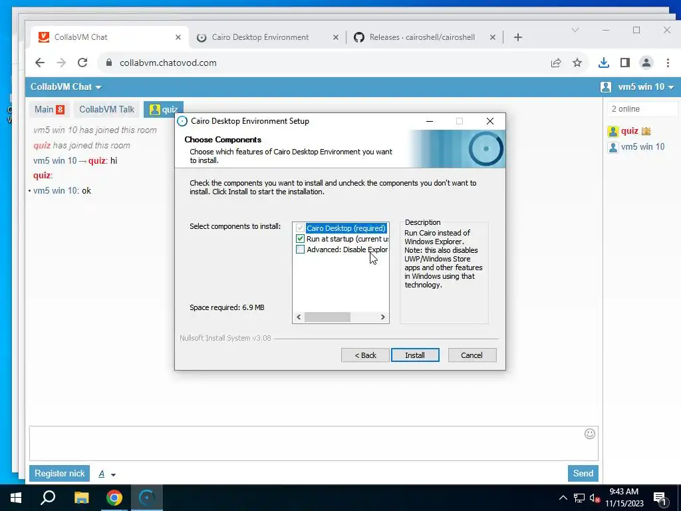Expand the CollabVM Chat dropdown menu

(66, 87)
